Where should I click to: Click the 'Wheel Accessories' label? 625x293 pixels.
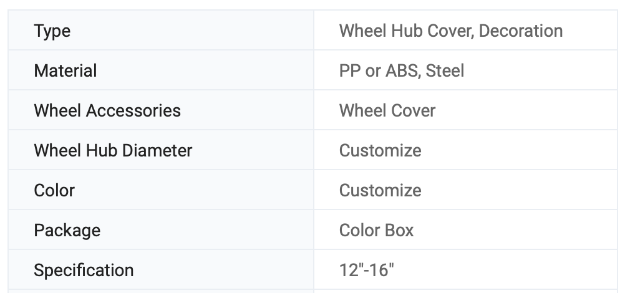tap(107, 110)
